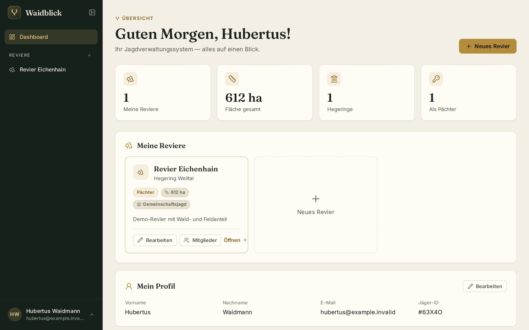Click the key icon on Als Pächter card
The height and width of the screenshot is (330, 529).
(436, 79)
